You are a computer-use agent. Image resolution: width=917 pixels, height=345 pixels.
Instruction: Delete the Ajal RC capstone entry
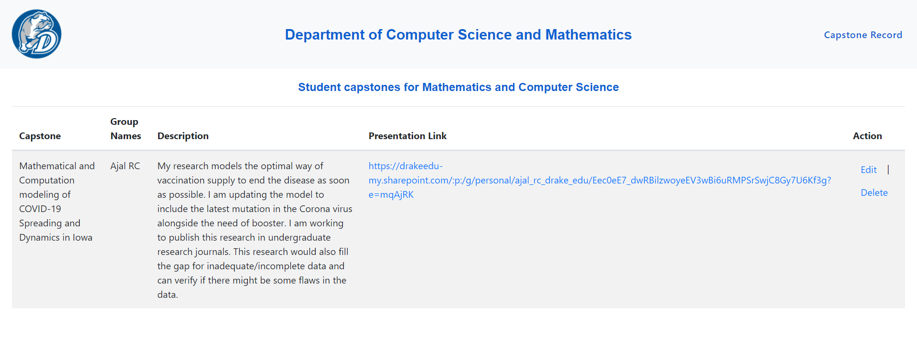(x=874, y=193)
